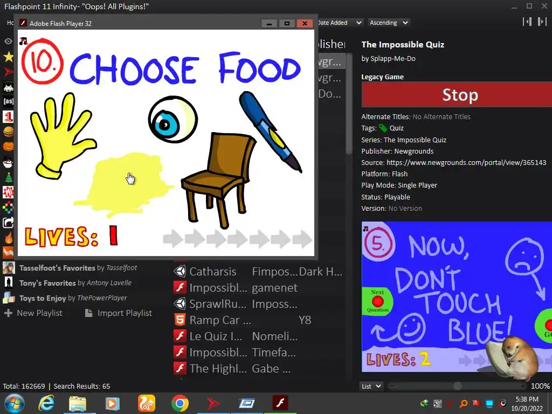The height and width of the screenshot is (414, 552).
Task: Open File Explorer from taskbar
Action: pos(78,403)
